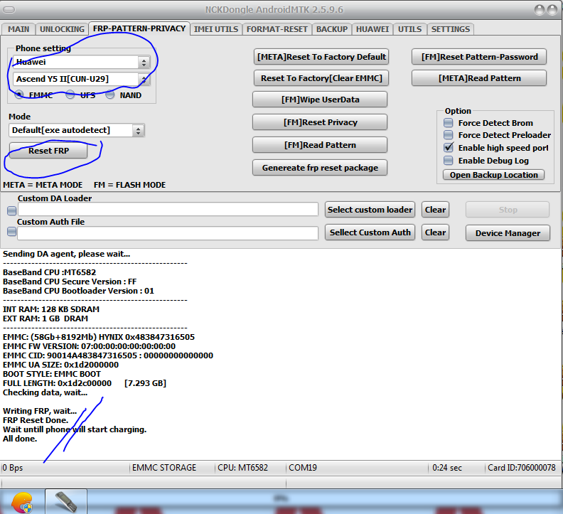The height and width of the screenshot is (514, 563).
Task: Click Reset To Factory[Clear EMMC]
Action: (321, 78)
